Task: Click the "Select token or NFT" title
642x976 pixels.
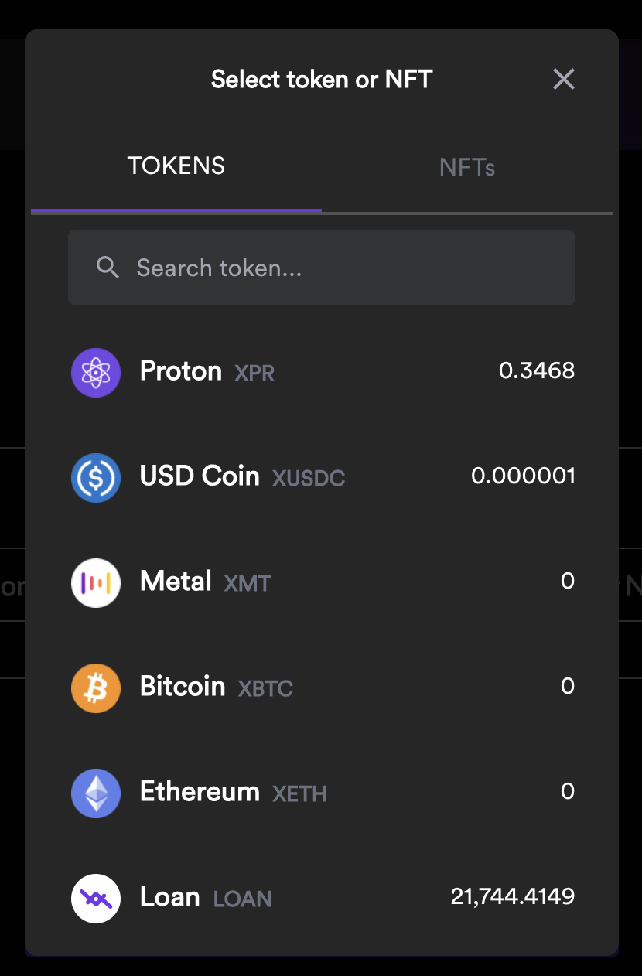Action: [321, 79]
